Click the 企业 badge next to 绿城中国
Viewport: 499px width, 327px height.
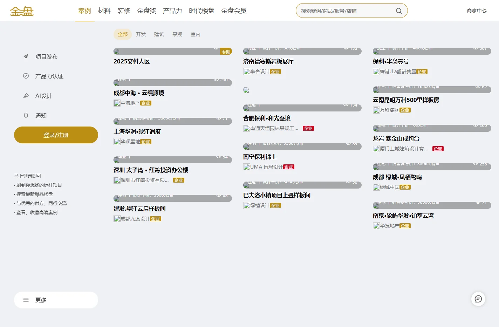405,187
